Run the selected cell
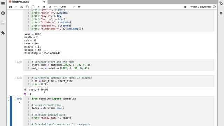This screenshot has width=224, height=126. [38, 7]
